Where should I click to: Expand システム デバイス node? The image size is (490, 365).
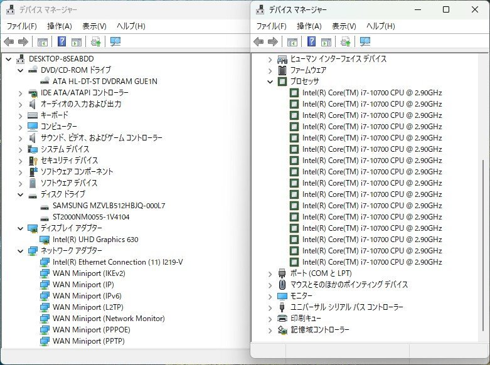[21, 150]
